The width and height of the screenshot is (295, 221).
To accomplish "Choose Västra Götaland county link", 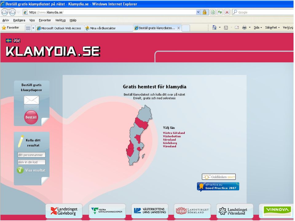I will tap(174, 133).
